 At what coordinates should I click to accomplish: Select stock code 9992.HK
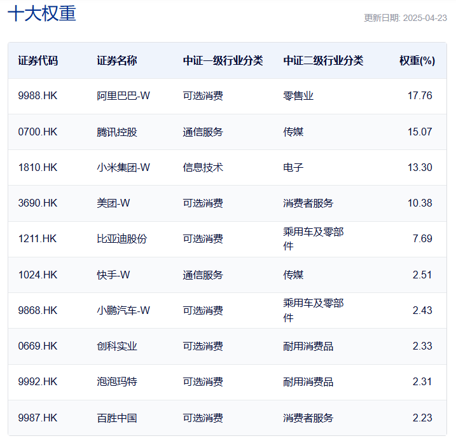(38, 381)
